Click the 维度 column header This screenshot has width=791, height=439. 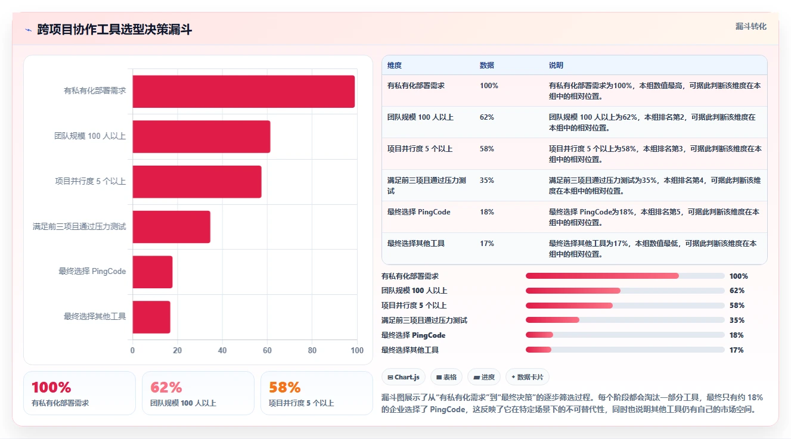pyautogui.click(x=395, y=66)
